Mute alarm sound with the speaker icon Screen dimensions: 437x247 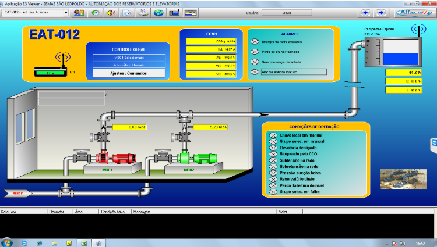(x=111, y=12)
